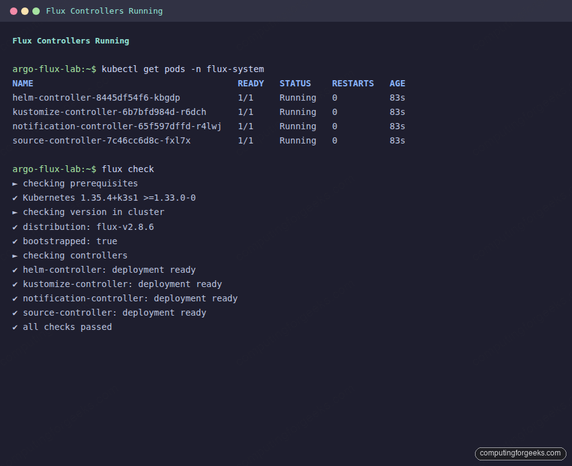Select the 'bootstrapped: true' line
Screen dimensions: 572x466
click(70, 241)
